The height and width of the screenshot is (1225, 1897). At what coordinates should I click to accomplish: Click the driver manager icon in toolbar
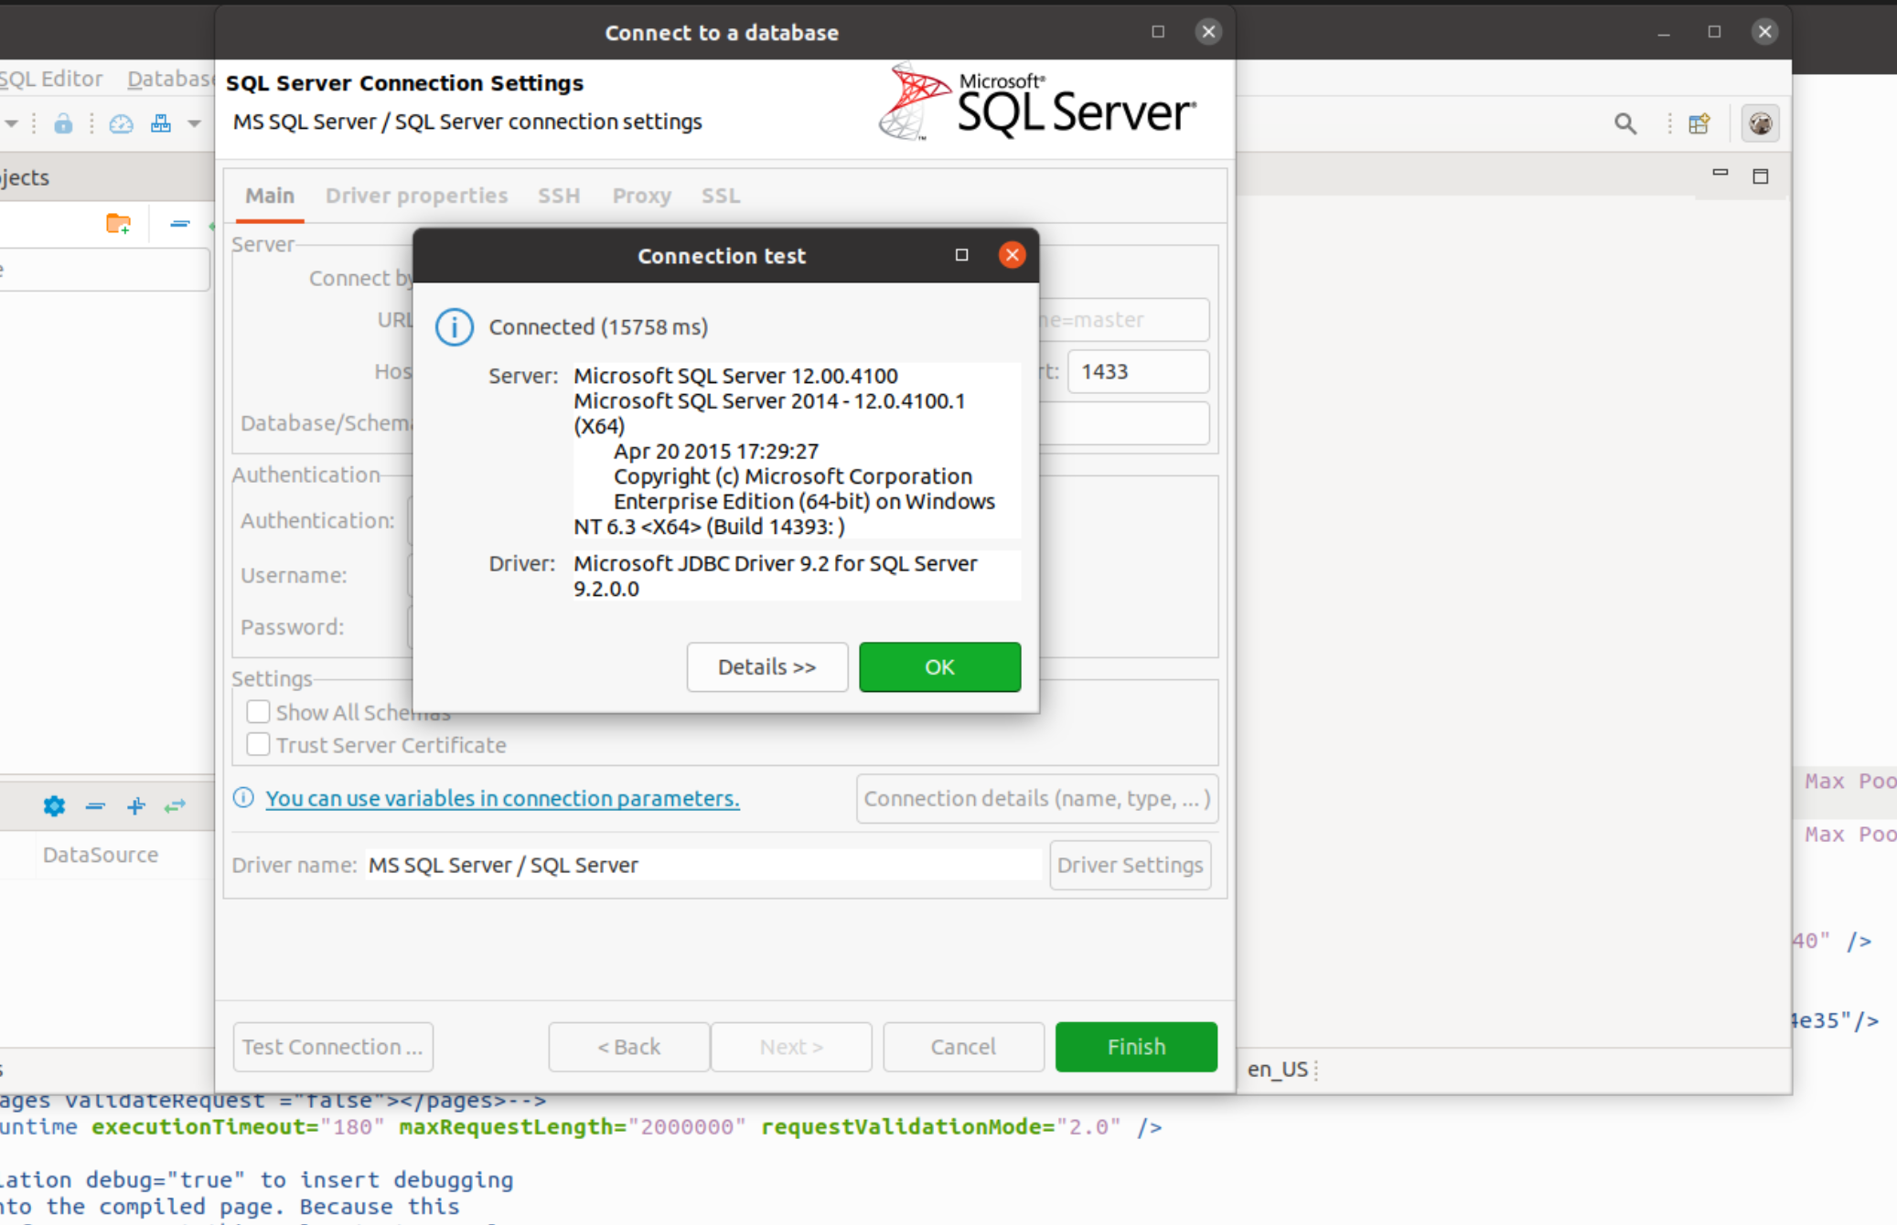coord(161,123)
